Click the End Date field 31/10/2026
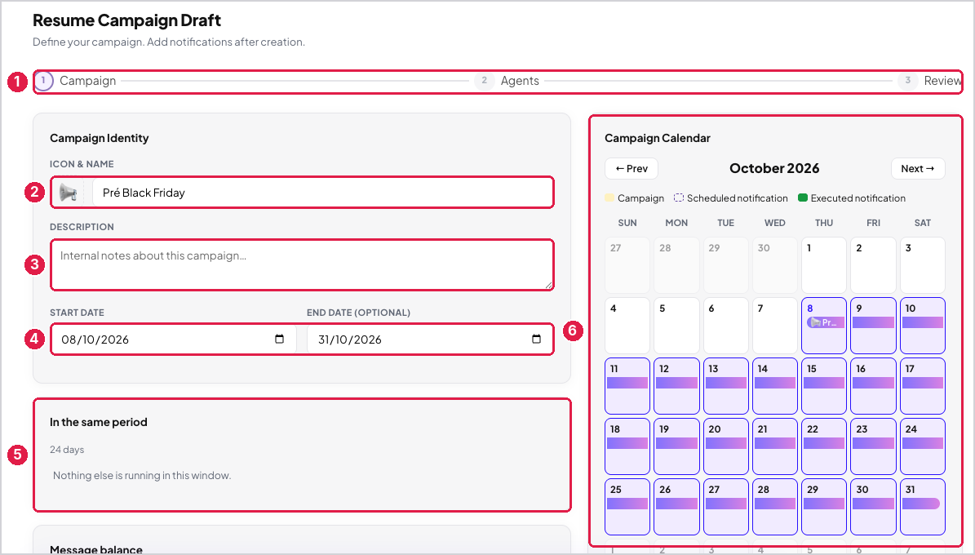 [430, 340]
